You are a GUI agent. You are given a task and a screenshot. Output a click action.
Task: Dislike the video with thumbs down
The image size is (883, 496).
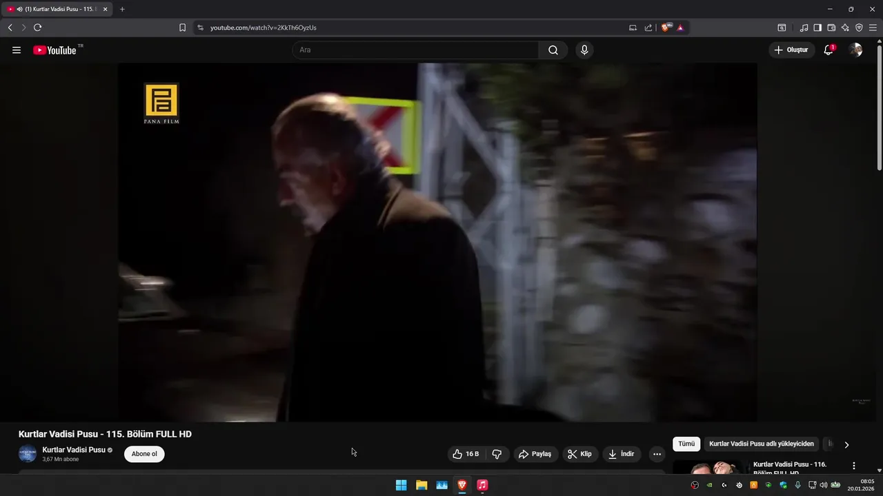coord(497,454)
